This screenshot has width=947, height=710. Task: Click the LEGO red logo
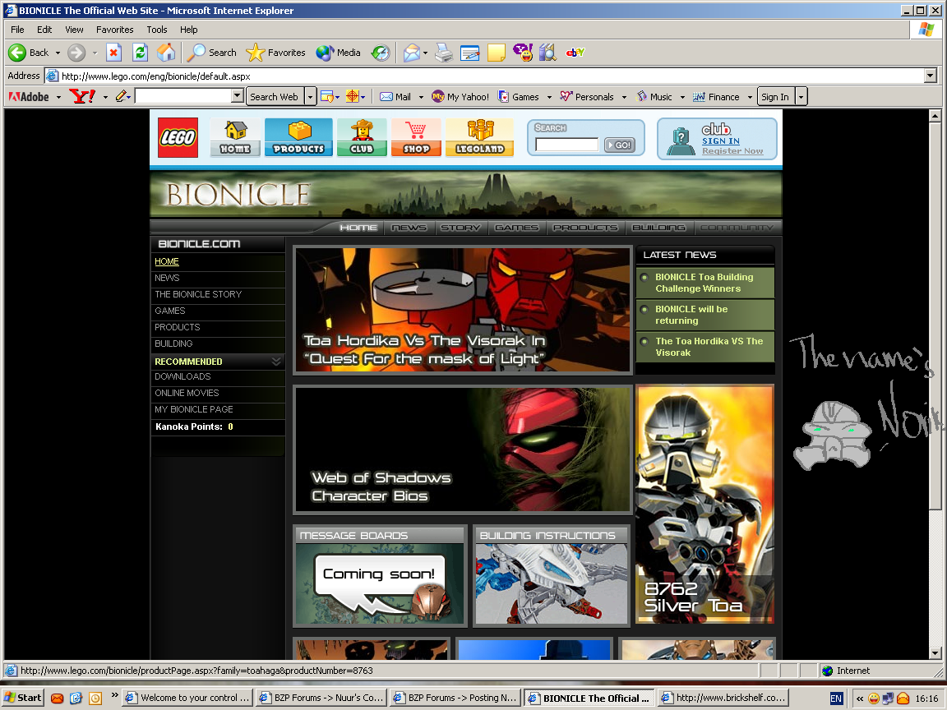(x=178, y=138)
